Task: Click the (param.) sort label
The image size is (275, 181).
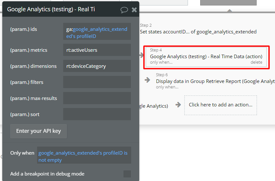Action: [x=25, y=114]
